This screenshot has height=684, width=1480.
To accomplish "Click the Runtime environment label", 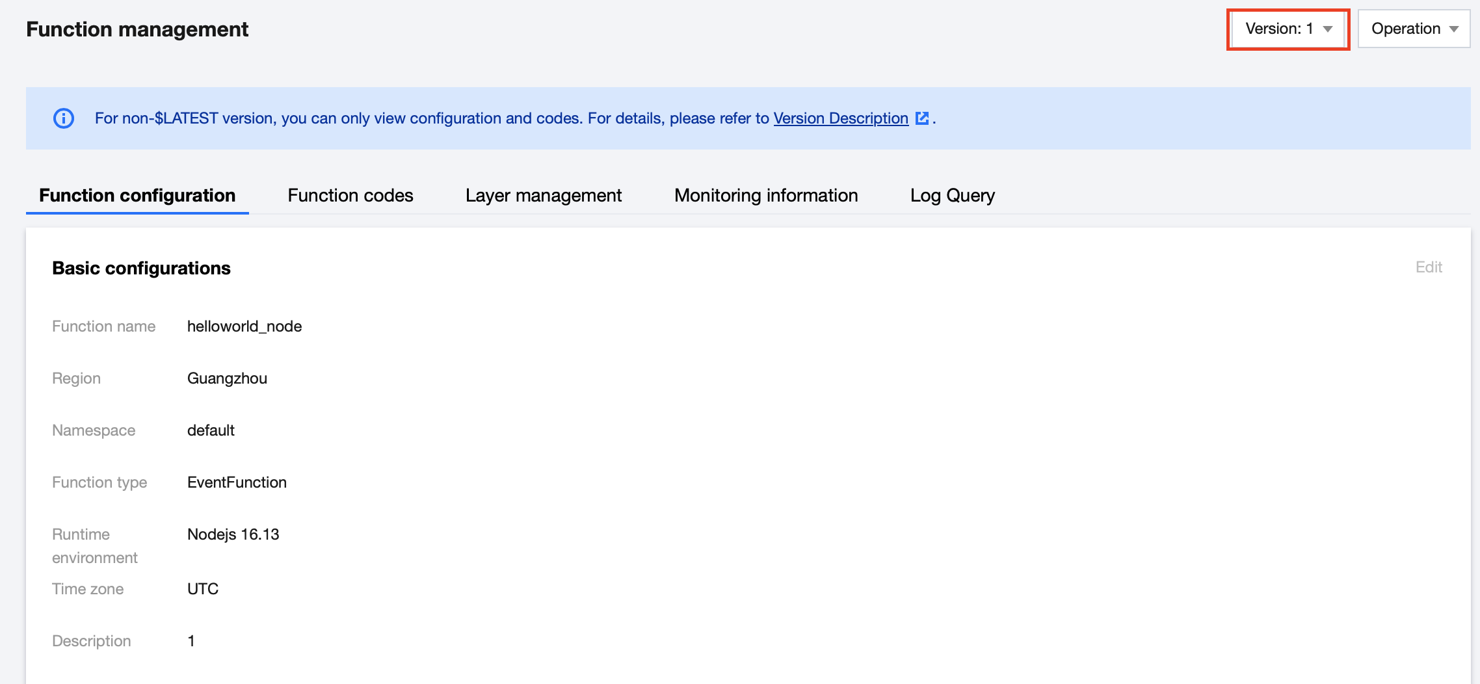I will 95,546.
